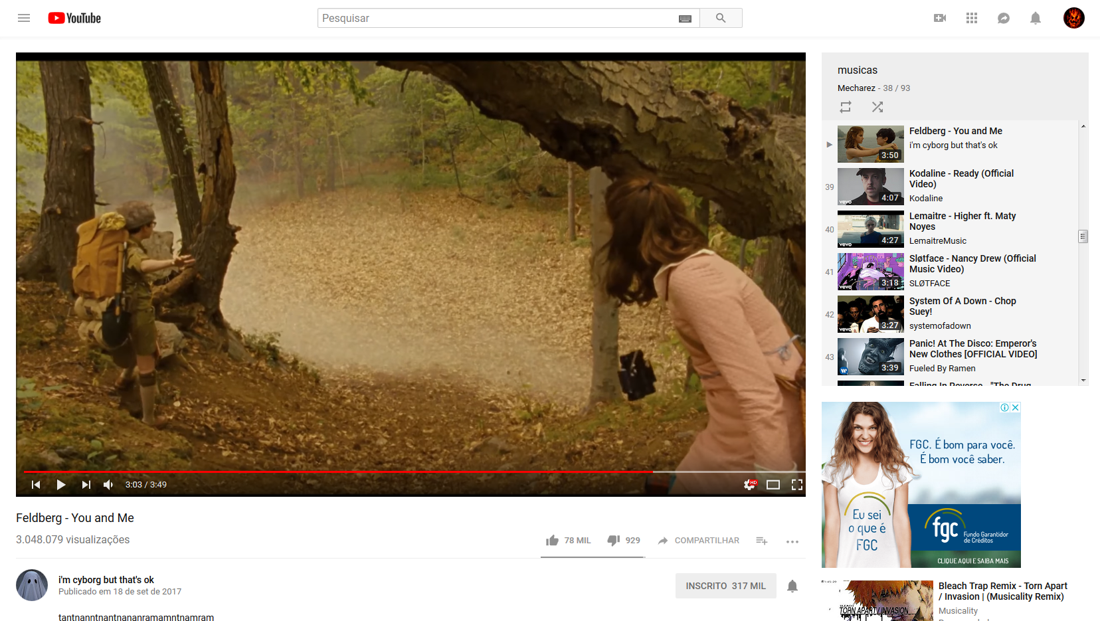The height and width of the screenshot is (621, 1100).
Task: Click the COMPARTILHAR share button
Action: coord(698,541)
